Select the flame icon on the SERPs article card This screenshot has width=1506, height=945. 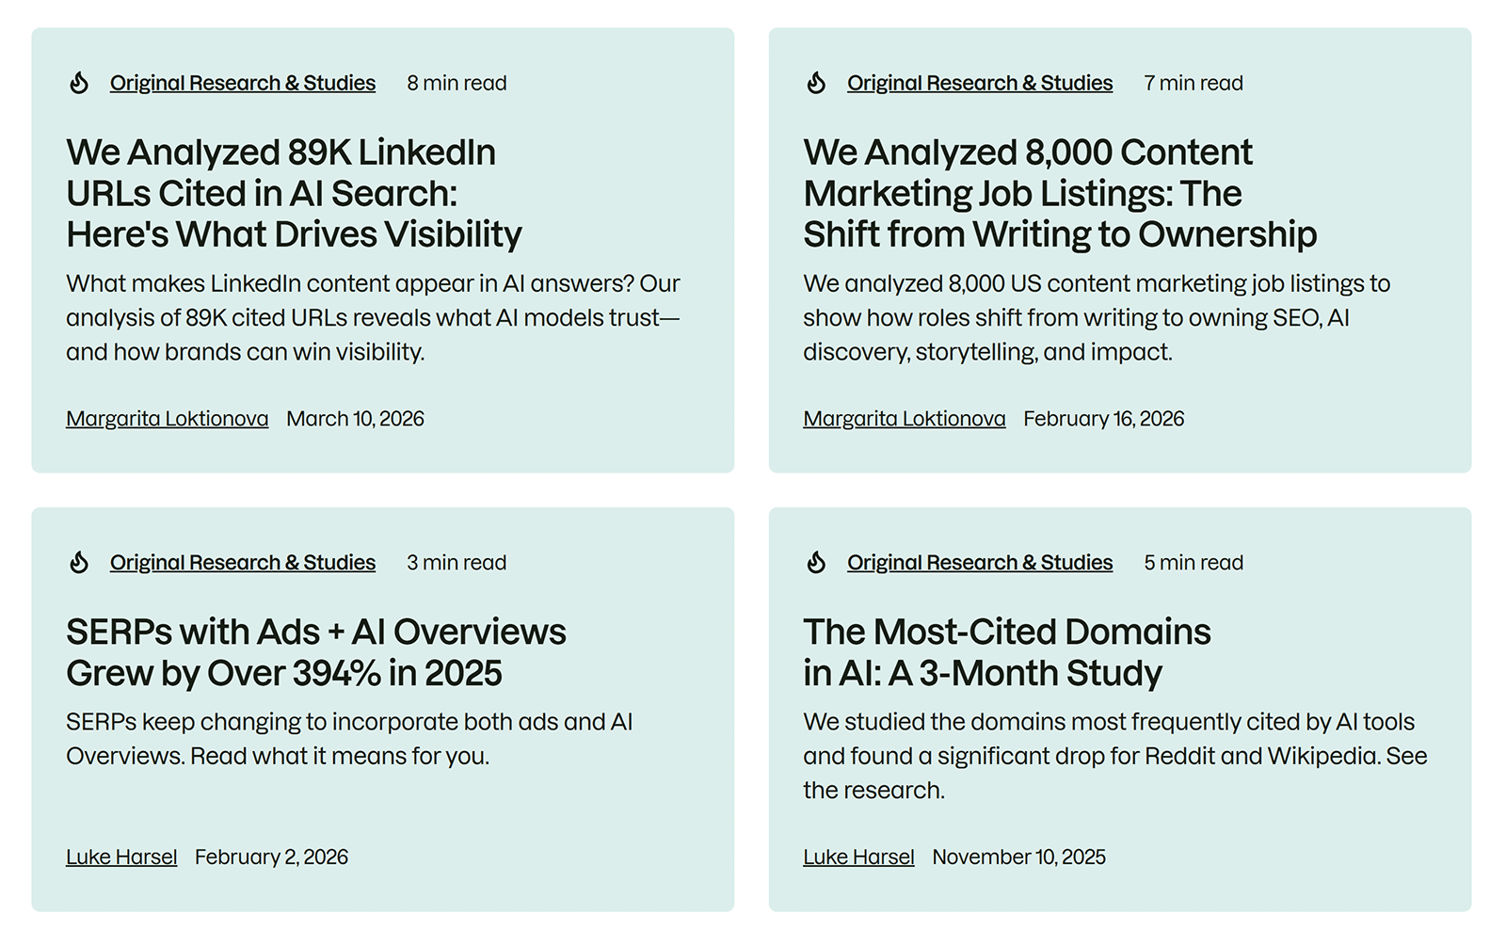click(x=79, y=562)
